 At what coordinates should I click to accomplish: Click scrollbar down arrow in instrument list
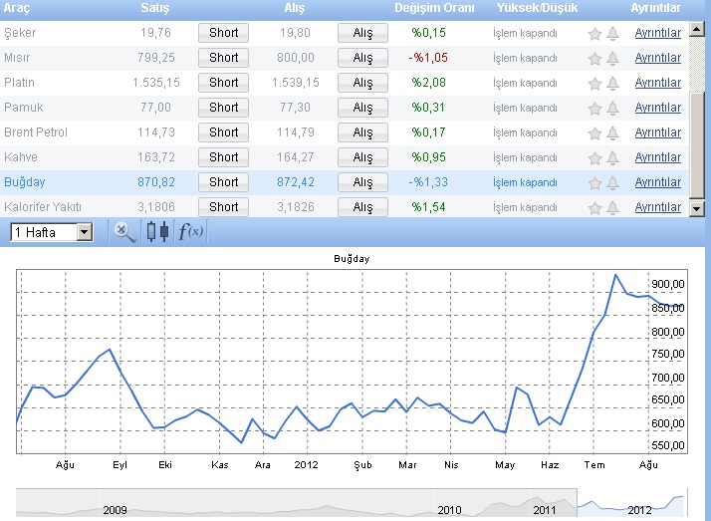click(x=699, y=208)
